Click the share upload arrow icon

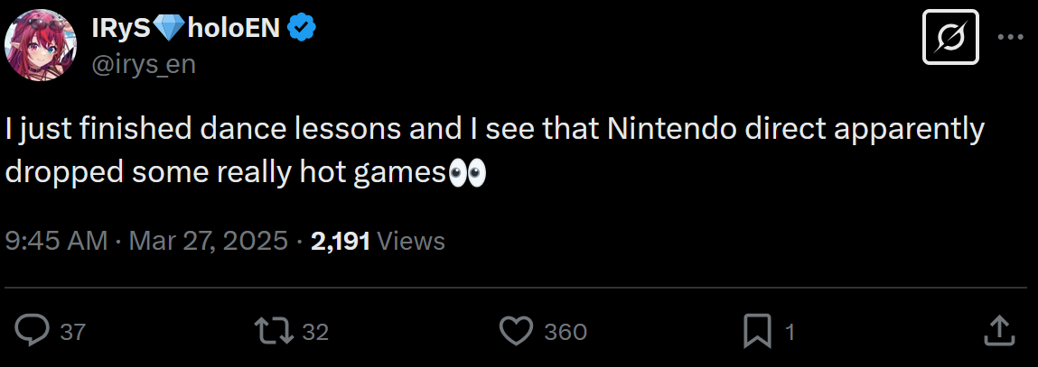[x=996, y=330]
